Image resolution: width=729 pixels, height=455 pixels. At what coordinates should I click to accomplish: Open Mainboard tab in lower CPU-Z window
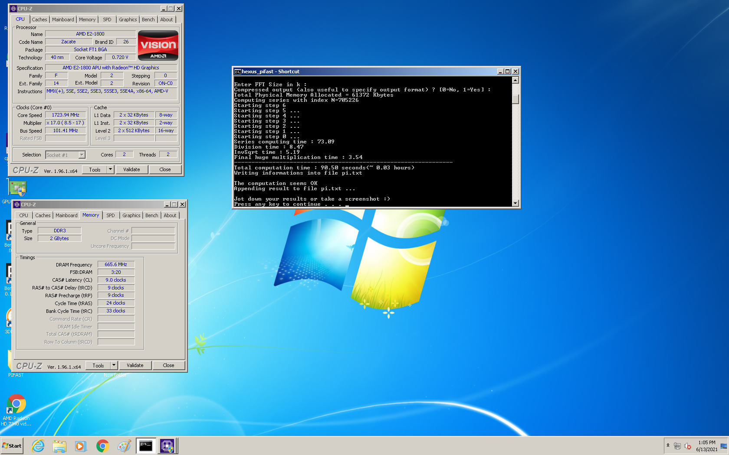[66, 215]
